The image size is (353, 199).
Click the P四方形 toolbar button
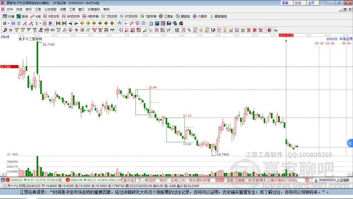click(x=51, y=17)
